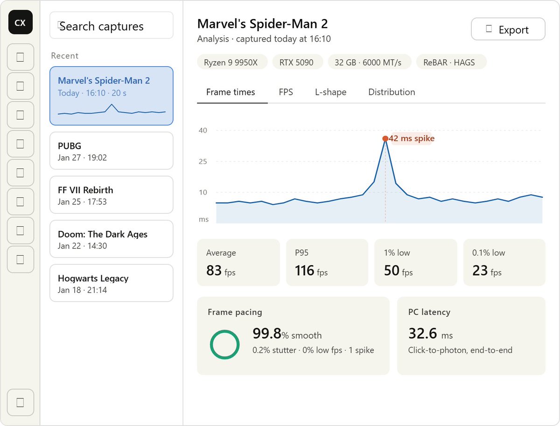
Task: Click the 'Recent' section label
Action: pyautogui.click(x=65, y=56)
